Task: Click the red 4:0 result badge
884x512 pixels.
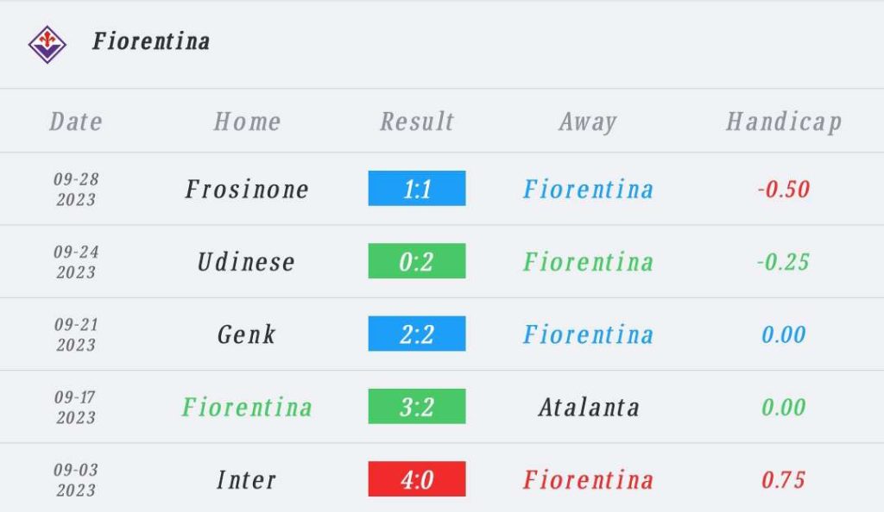Action: coord(417,478)
